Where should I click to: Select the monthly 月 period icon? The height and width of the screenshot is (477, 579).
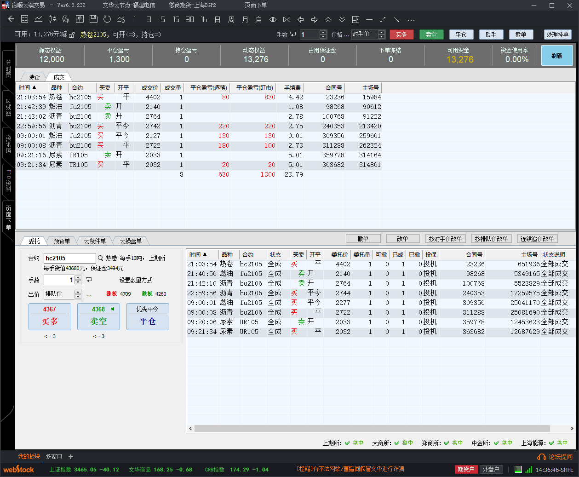click(245, 19)
